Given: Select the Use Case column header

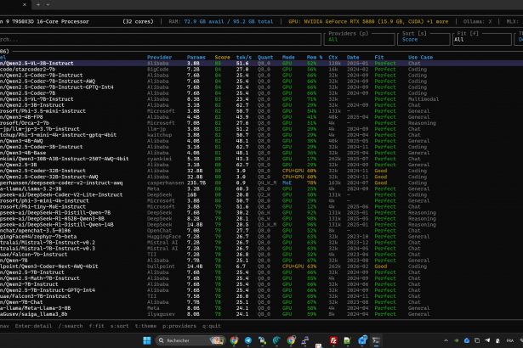Looking at the screenshot, I should [421, 57].
